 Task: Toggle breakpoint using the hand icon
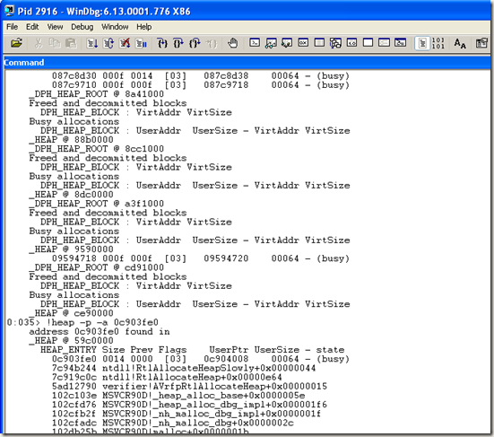[233, 43]
